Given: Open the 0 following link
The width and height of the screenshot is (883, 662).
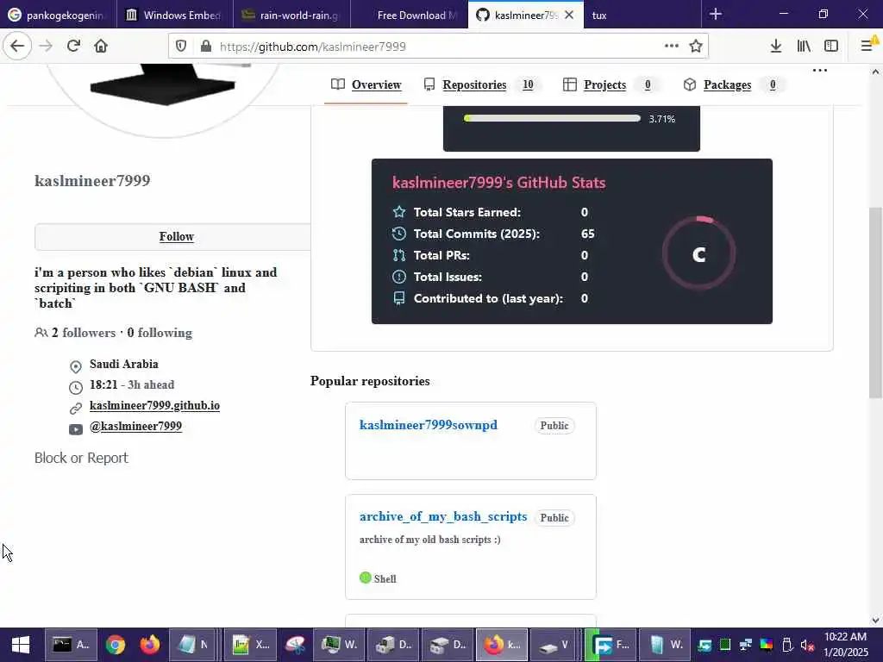Looking at the screenshot, I should pos(160,333).
